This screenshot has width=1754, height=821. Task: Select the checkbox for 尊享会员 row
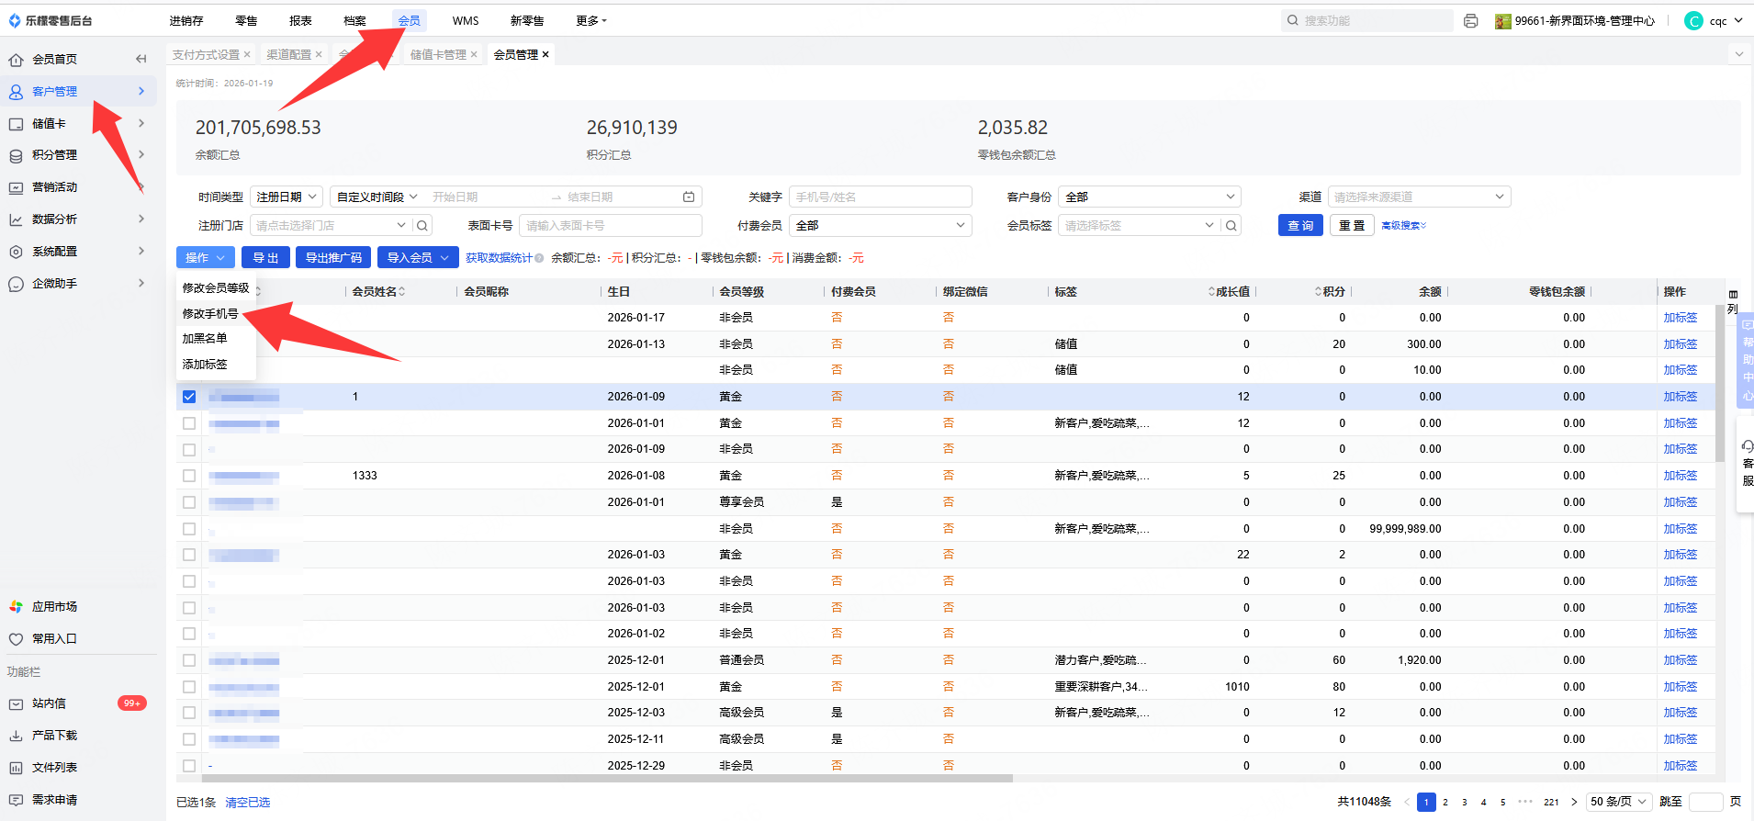tap(189, 502)
